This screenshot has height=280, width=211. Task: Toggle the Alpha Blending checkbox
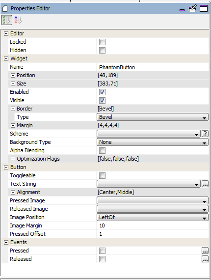102,150
